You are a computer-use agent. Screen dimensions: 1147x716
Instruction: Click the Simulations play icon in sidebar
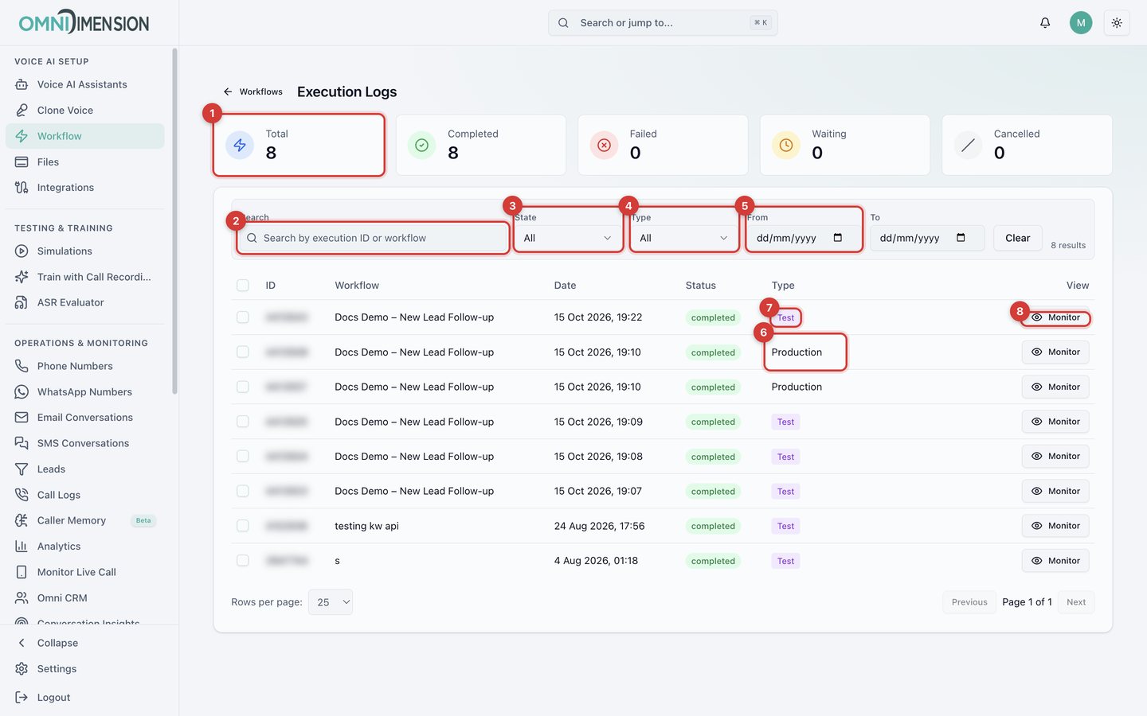(22, 251)
